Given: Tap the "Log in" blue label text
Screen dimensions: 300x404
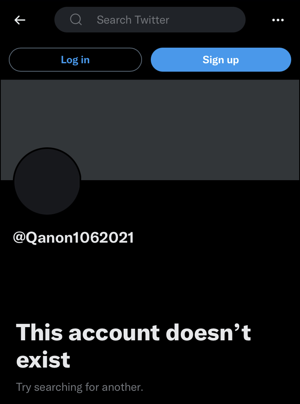Looking at the screenshot, I should pos(75,60).
